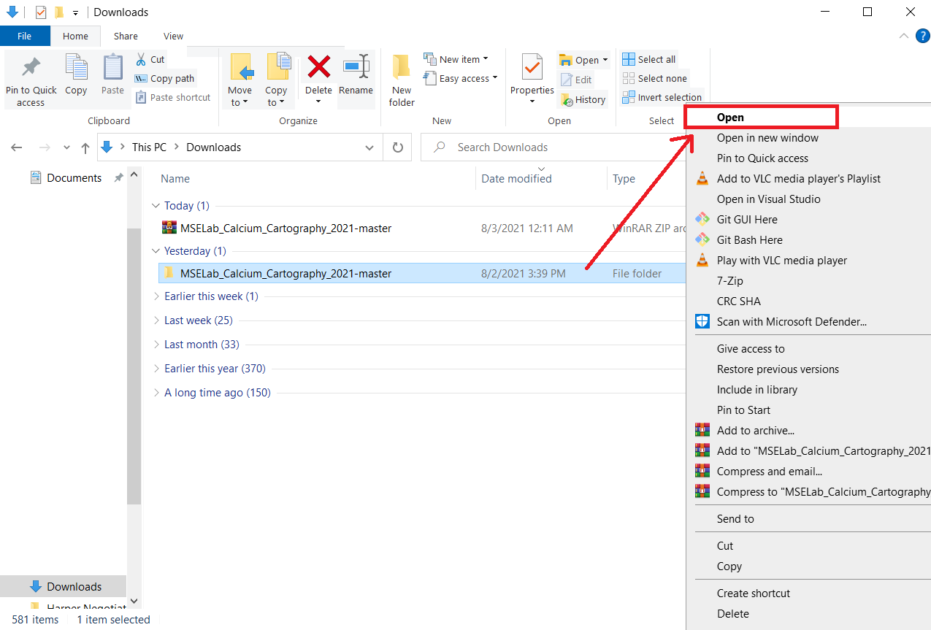Click the refresh button beside address bar
Image resolution: width=931 pixels, height=630 pixels.
(x=398, y=147)
